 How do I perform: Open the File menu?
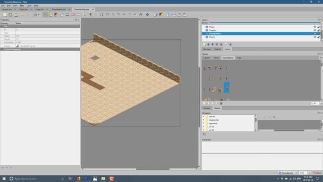point(3,6)
